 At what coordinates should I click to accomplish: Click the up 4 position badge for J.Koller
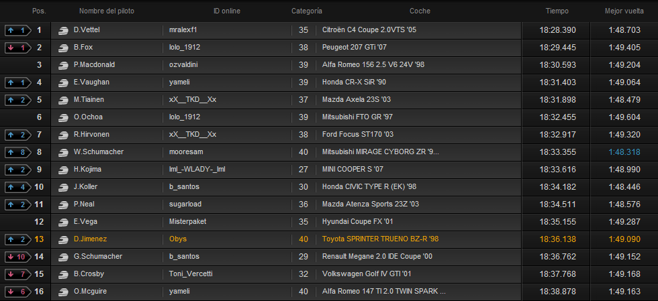tap(18, 187)
